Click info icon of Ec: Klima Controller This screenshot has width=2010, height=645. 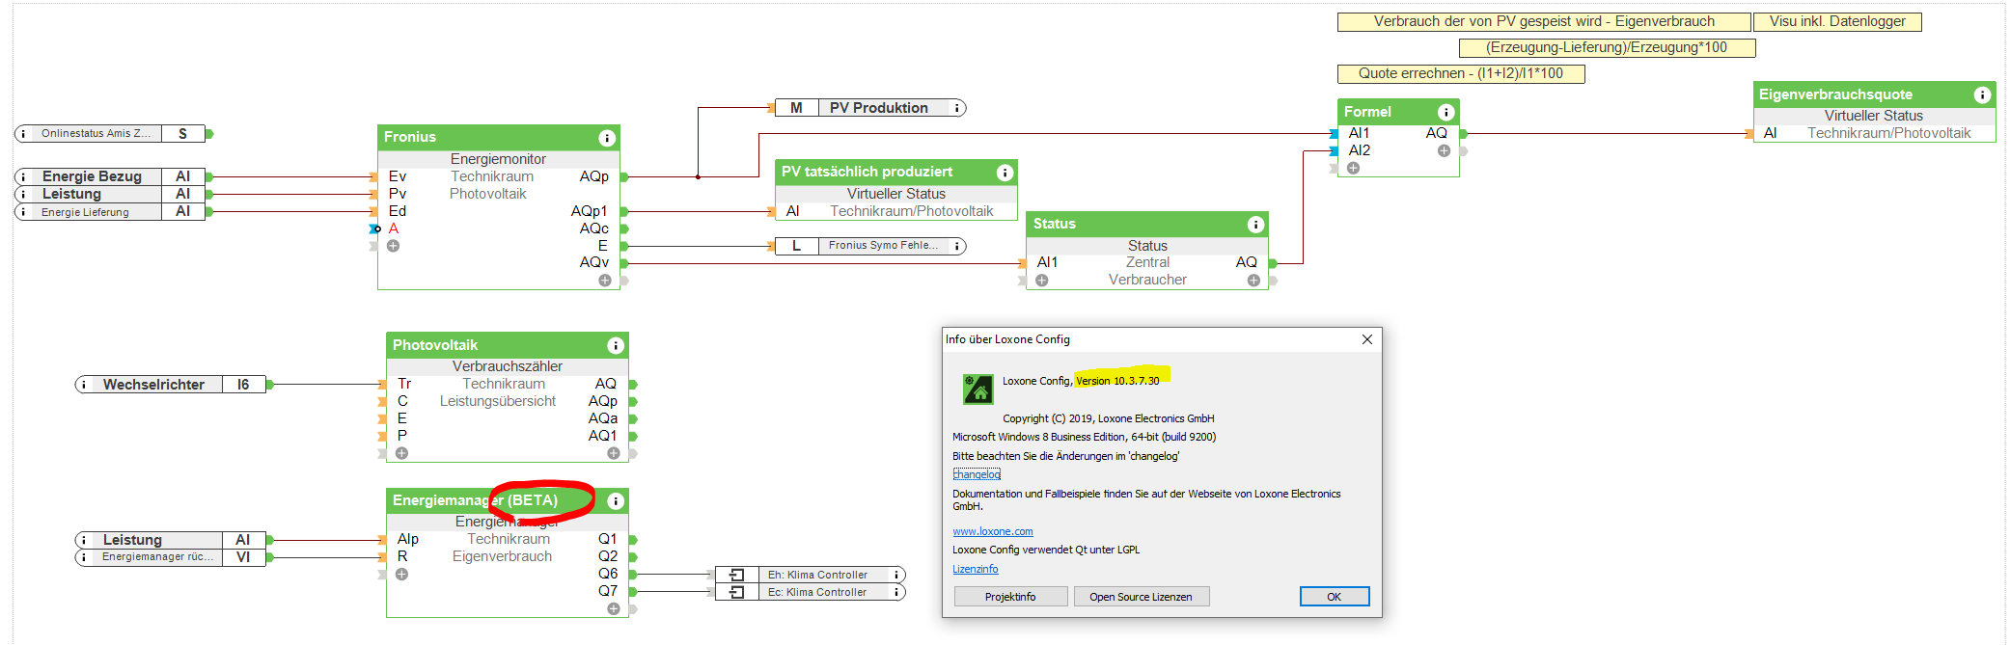(x=895, y=592)
